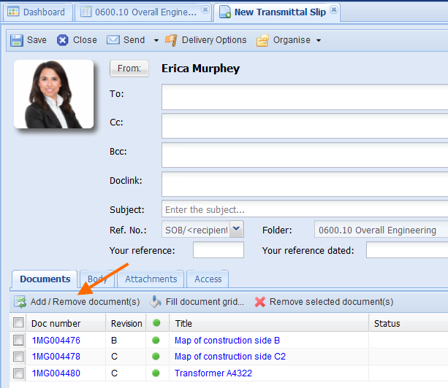Click green status dot for 1MG004478

click(x=156, y=357)
